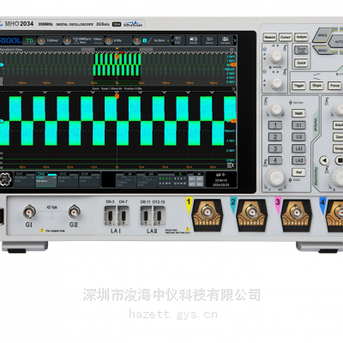Screen dimensions: 343x343
Task: Toggle analog channel 2 key
Action: [x=275, y=137]
